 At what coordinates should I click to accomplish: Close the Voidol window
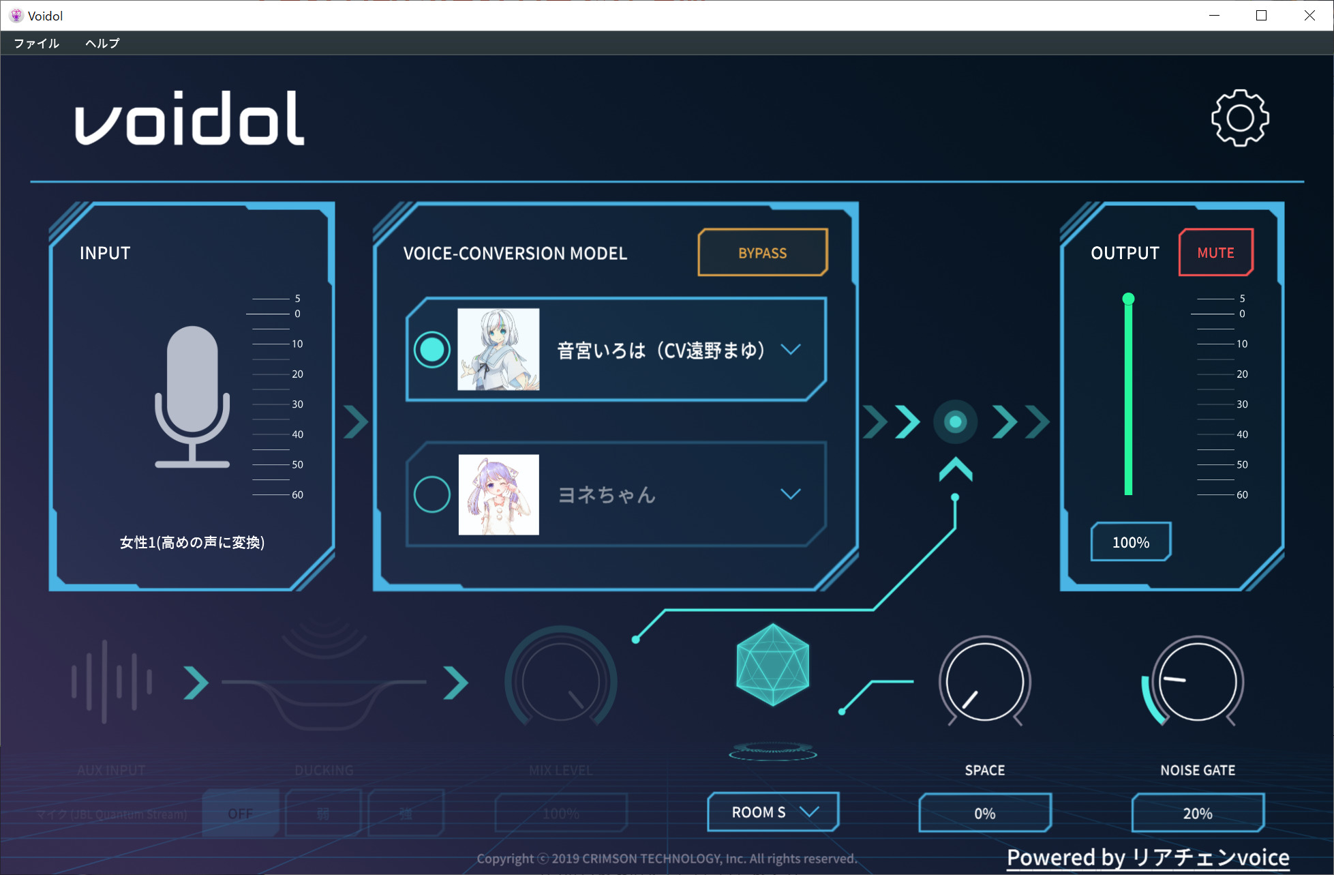1309,15
